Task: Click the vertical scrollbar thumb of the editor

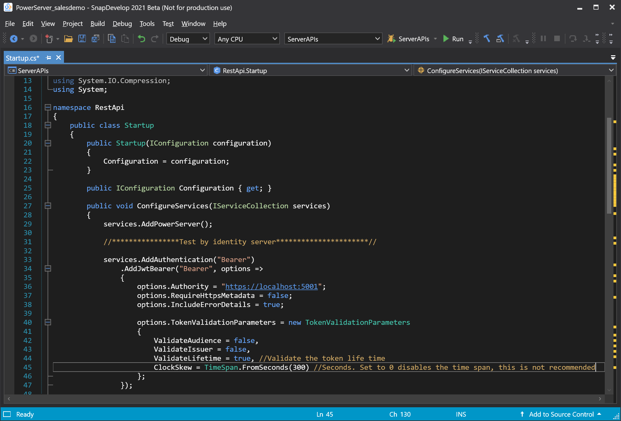Action: click(x=609, y=166)
